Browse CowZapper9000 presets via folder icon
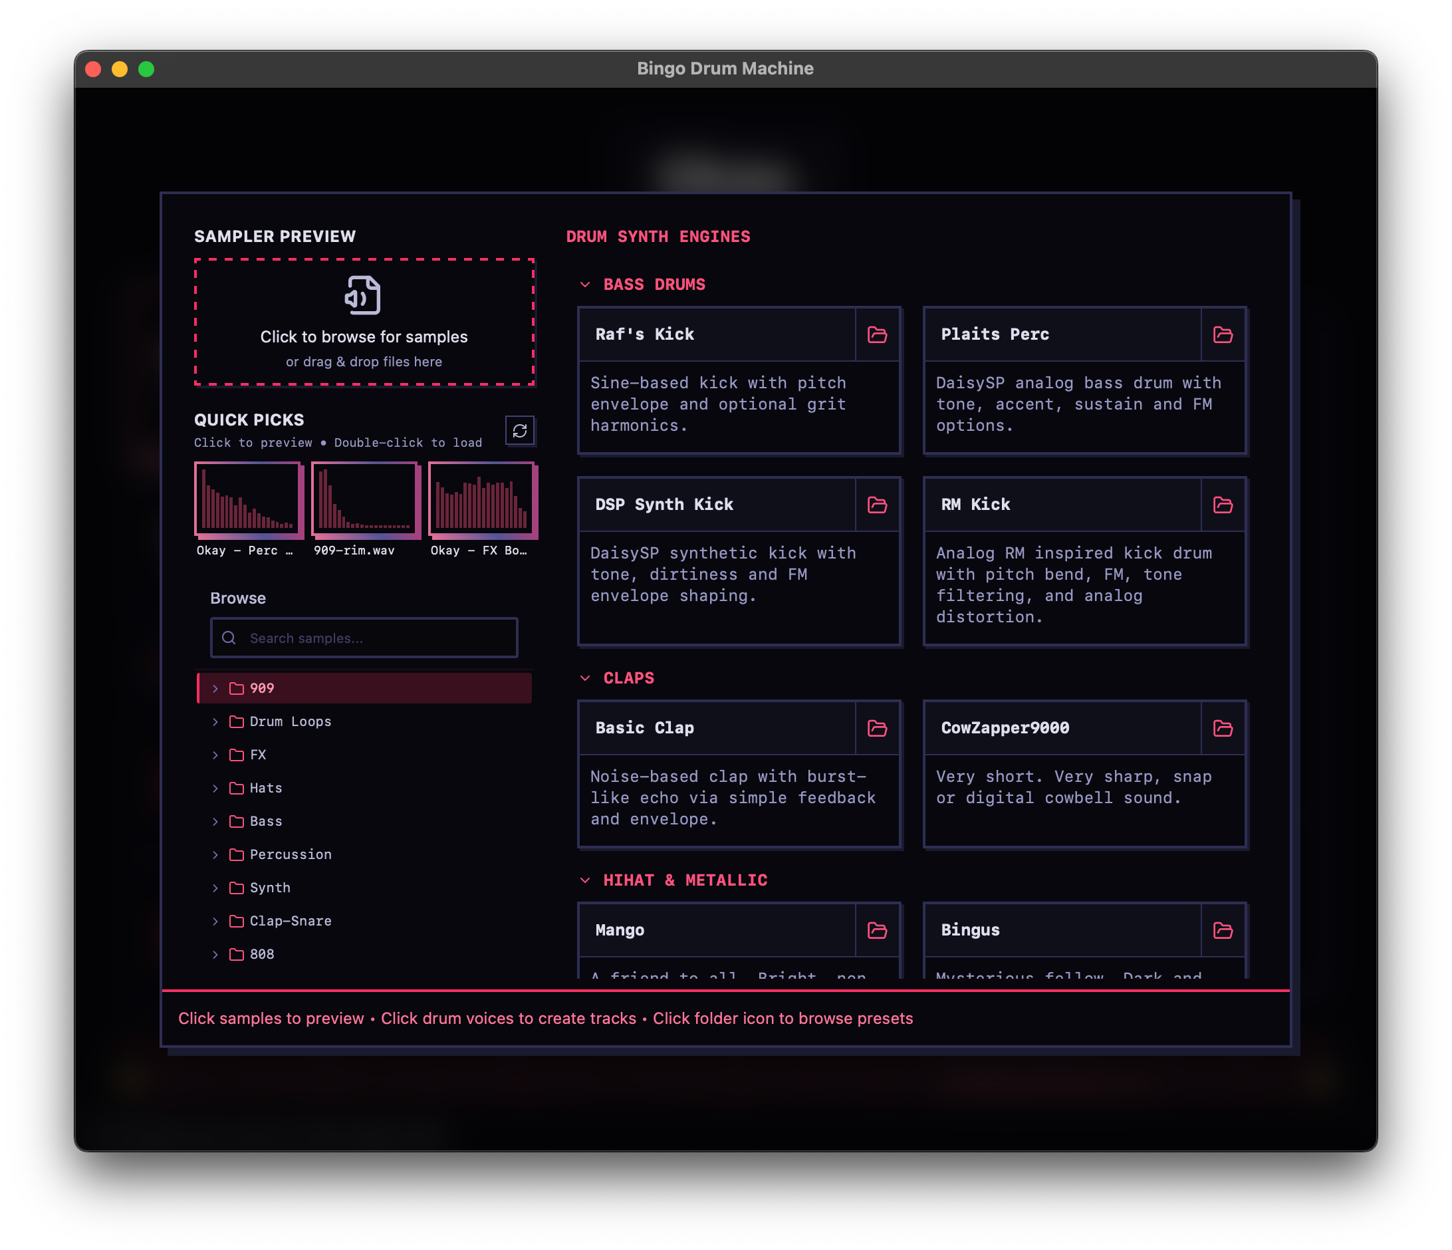This screenshot has width=1452, height=1250. (x=1222, y=729)
